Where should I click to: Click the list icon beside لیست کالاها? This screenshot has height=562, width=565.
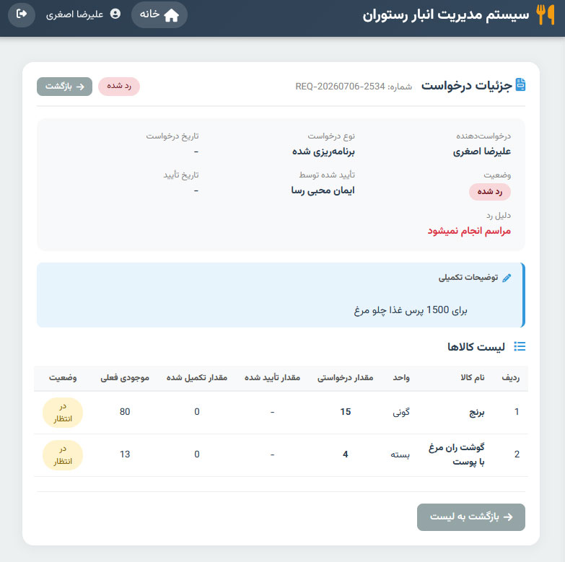[520, 346]
